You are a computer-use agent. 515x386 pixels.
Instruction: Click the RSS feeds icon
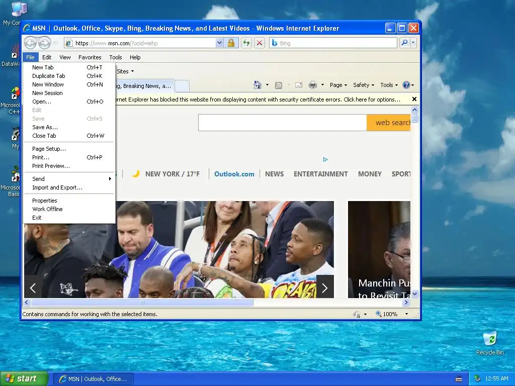coord(279,85)
